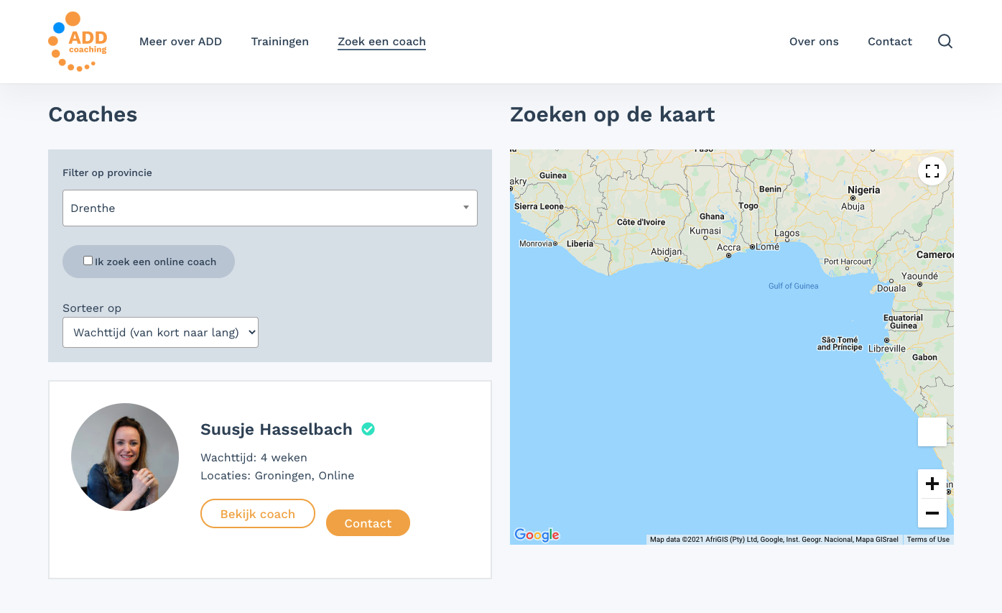Click the Lagos city label on the map
The width and height of the screenshot is (1002, 613).
click(x=787, y=234)
